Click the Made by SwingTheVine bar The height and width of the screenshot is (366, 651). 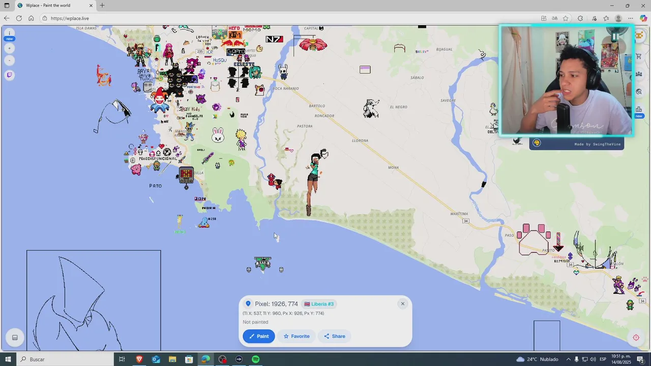[x=577, y=144]
